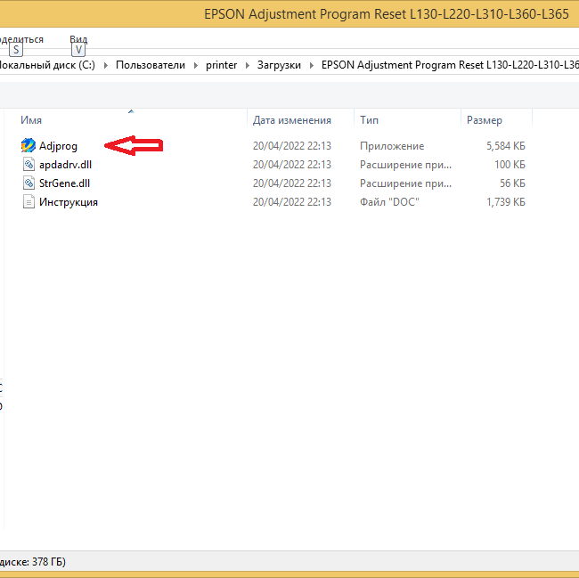This screenshot has width=579, height=578.
Task: Expand breadcrumb arrow after printer
Action: tap(248, 65)
